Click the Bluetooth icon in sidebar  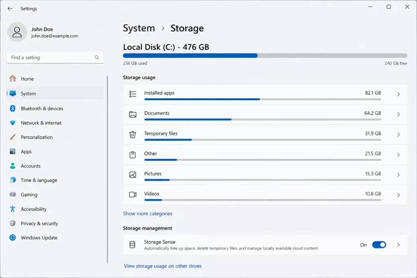pyautogui.click(x=13, y=108)
